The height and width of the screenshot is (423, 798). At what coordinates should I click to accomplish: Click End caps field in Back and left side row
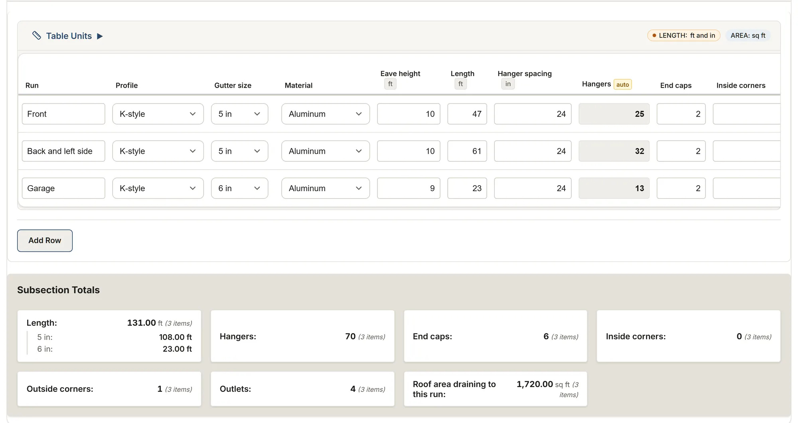coord(681,151)
